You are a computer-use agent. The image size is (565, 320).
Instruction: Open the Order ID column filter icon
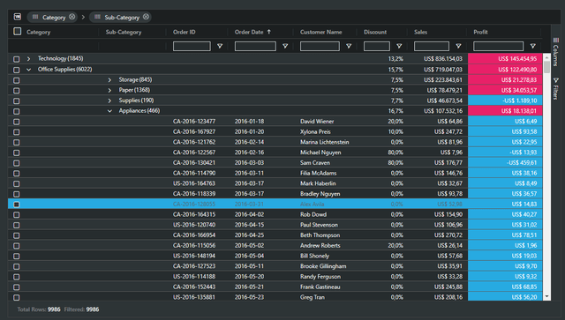pos(220,46)
